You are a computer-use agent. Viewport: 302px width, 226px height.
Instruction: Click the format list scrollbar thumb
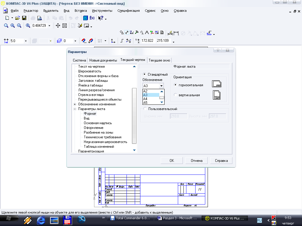162,97
